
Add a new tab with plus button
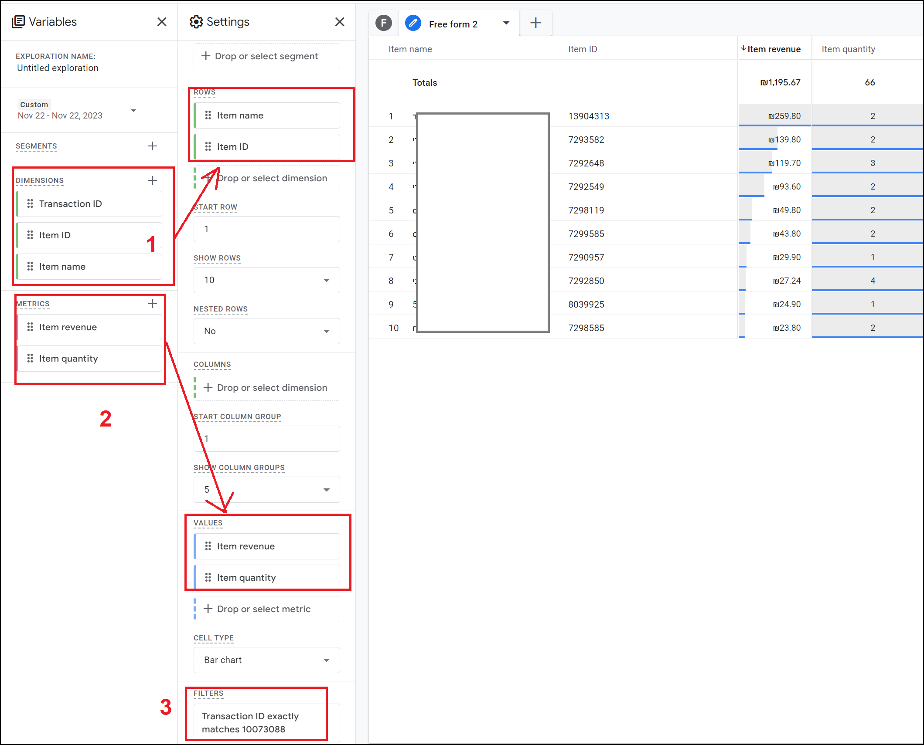[x=535, y=23]
